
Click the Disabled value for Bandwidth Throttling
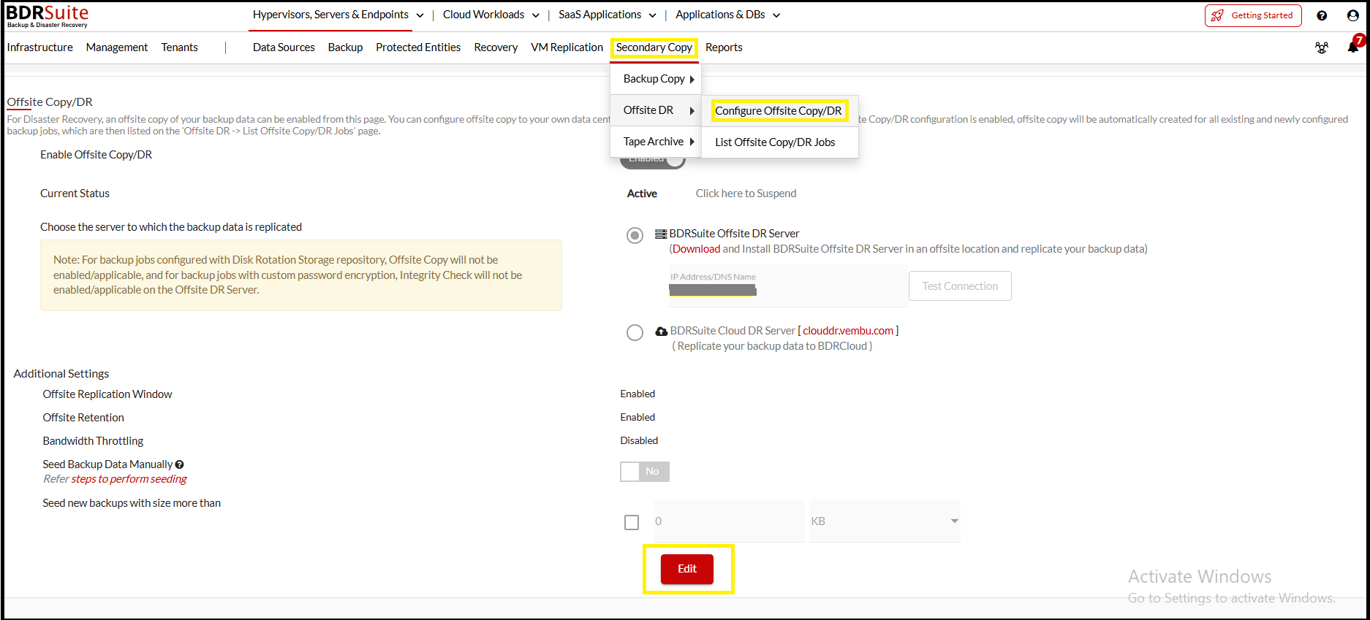(x=639, y=440)
